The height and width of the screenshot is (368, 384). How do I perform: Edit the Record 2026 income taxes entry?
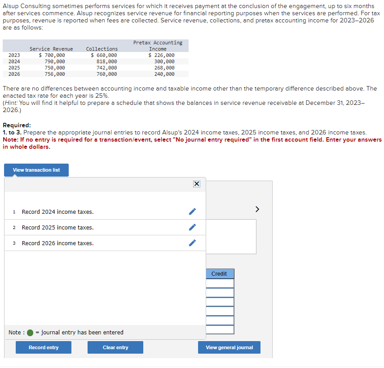tap(192, 243)
